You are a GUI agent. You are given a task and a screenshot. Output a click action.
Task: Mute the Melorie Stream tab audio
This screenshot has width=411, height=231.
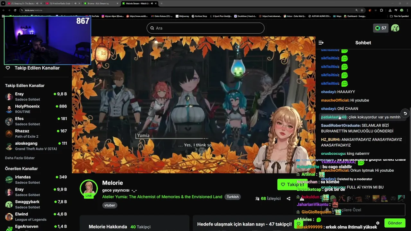[152, 3]
